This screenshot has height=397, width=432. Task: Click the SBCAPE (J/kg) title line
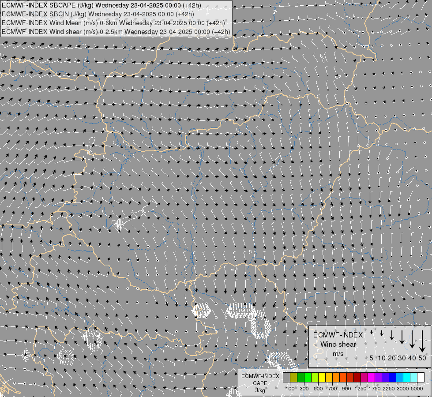[101, 5]
